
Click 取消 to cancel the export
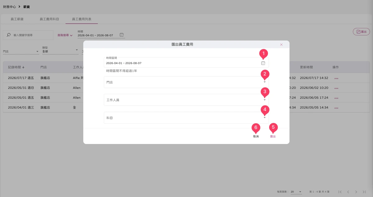click(x=256, y=136)
